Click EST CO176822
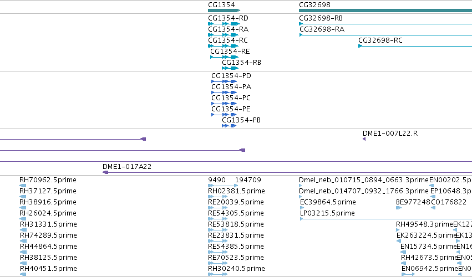Viewport: 472px width, 277px height. [x=449, y=202]
